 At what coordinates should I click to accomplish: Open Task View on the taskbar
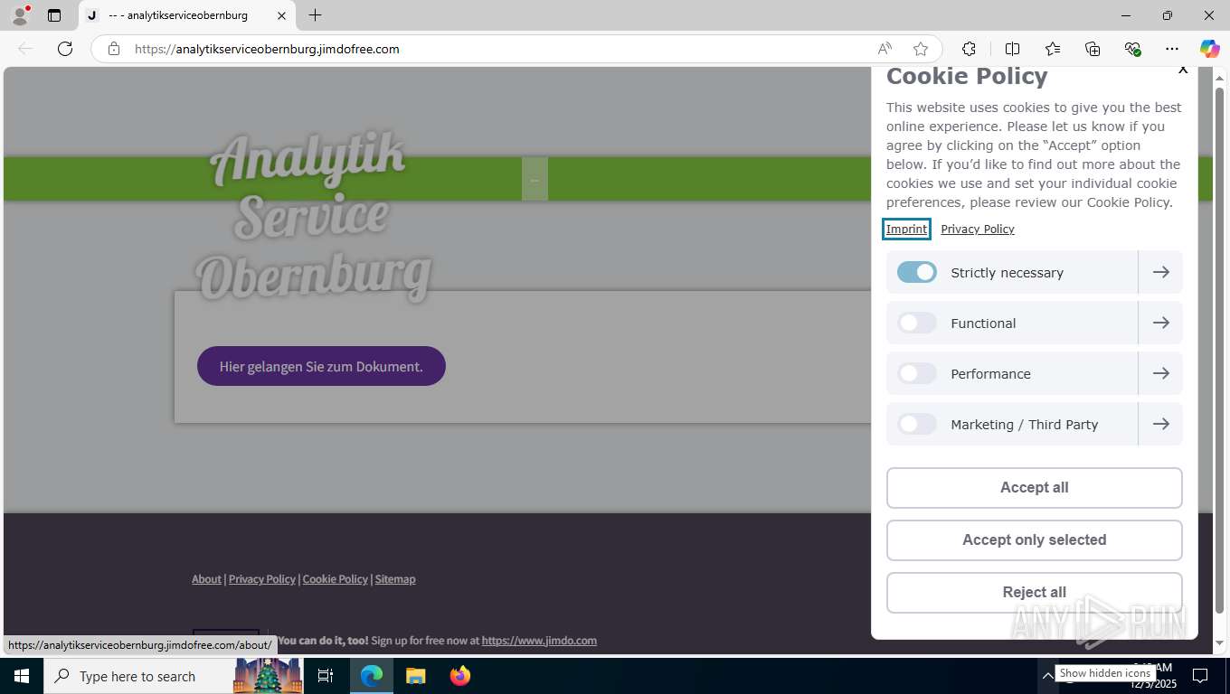coord(326,676)
